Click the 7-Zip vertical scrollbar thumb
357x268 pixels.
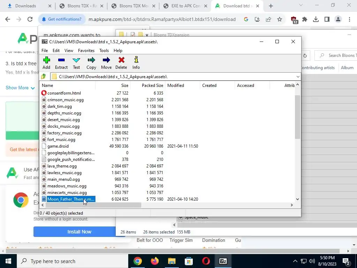click(297, 117)
